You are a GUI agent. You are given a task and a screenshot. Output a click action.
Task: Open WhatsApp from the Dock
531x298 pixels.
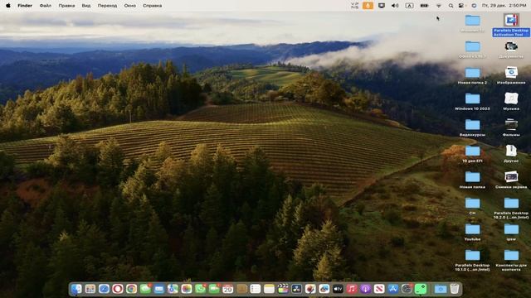point(200,289)
